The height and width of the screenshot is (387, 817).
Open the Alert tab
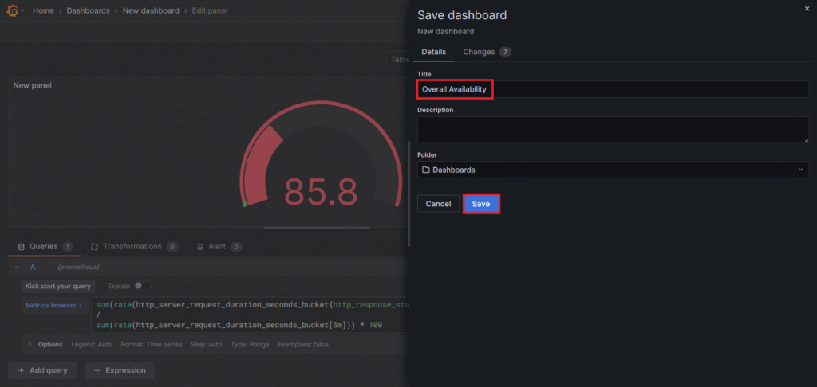pos(219,247)
